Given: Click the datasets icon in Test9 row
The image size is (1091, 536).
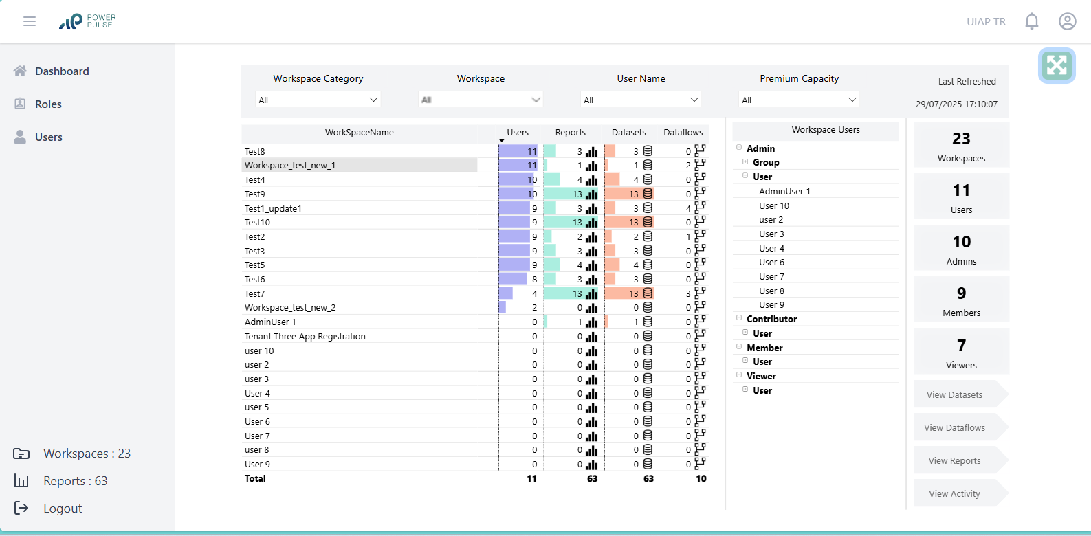Looking at the screenshot, I should coord(648,194).
